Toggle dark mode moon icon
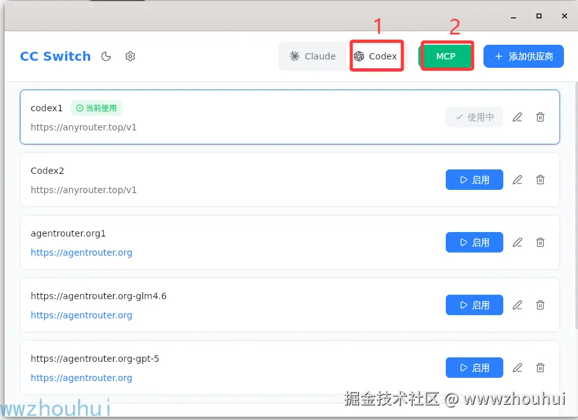Screen dimensions: 578x420 [x=106, y=56]
